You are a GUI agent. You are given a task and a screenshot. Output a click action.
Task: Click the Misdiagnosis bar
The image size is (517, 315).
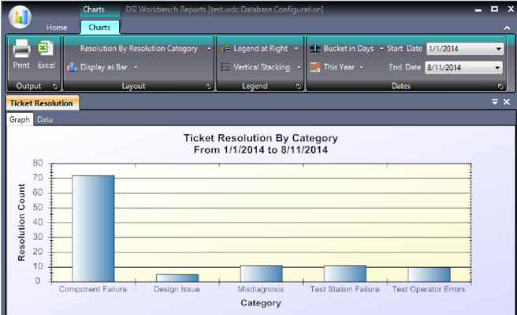pos(262,273)
